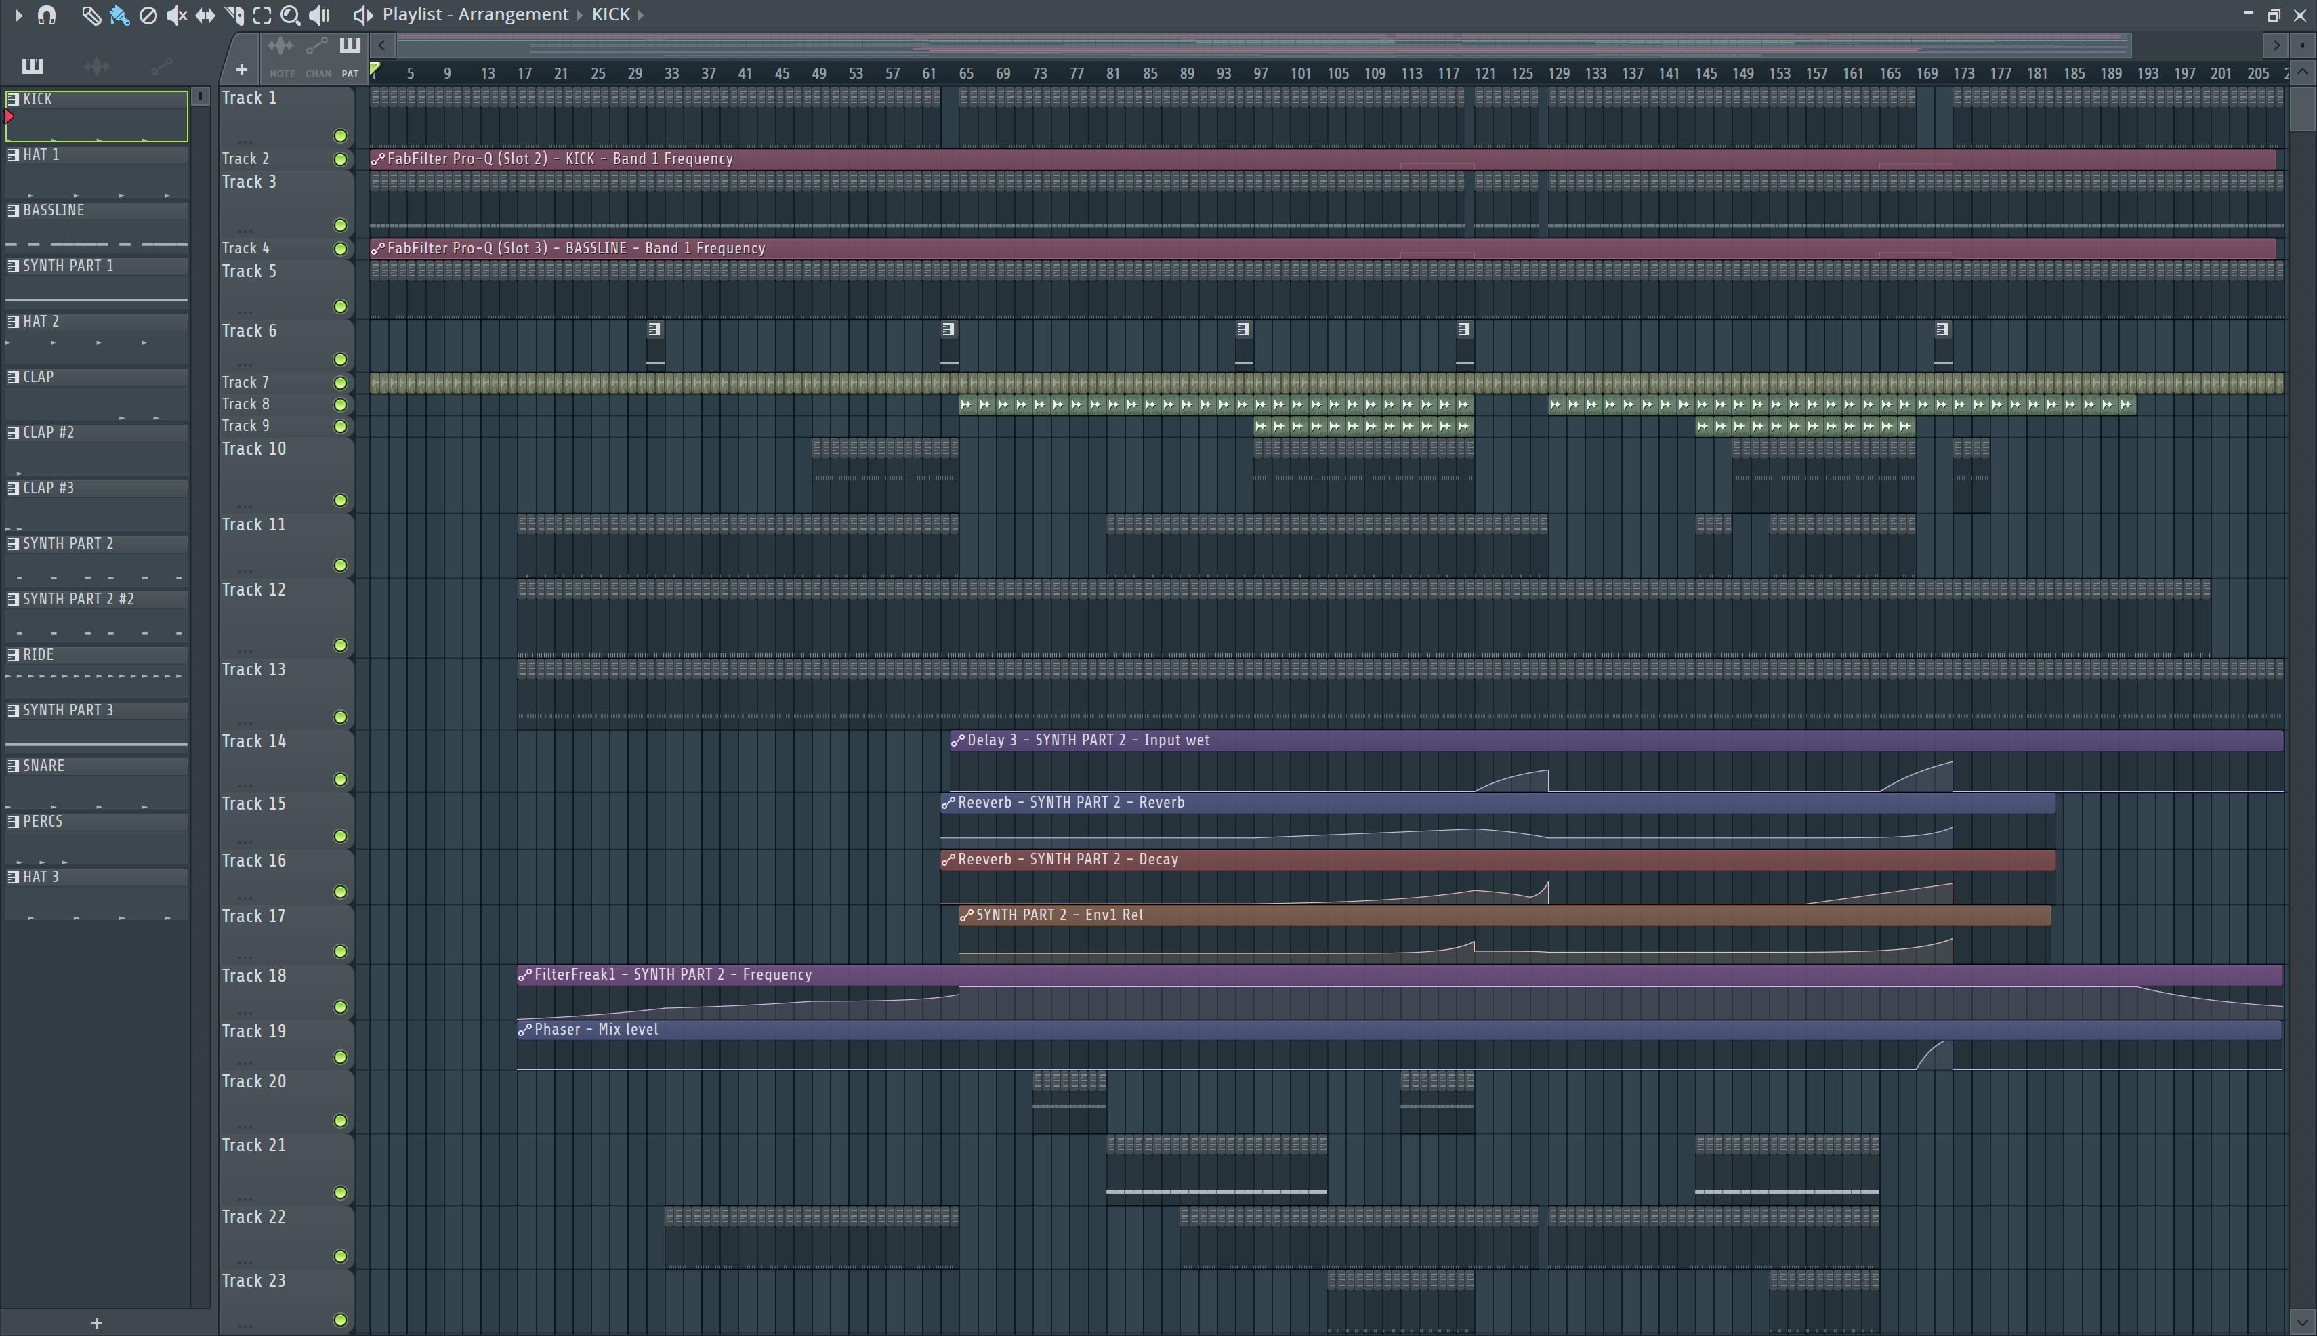Screen dimensions: 2317x1336
Task: Add new pattern with bottom plus icon
Action: pyautogui.click(x=96, y=1322)
